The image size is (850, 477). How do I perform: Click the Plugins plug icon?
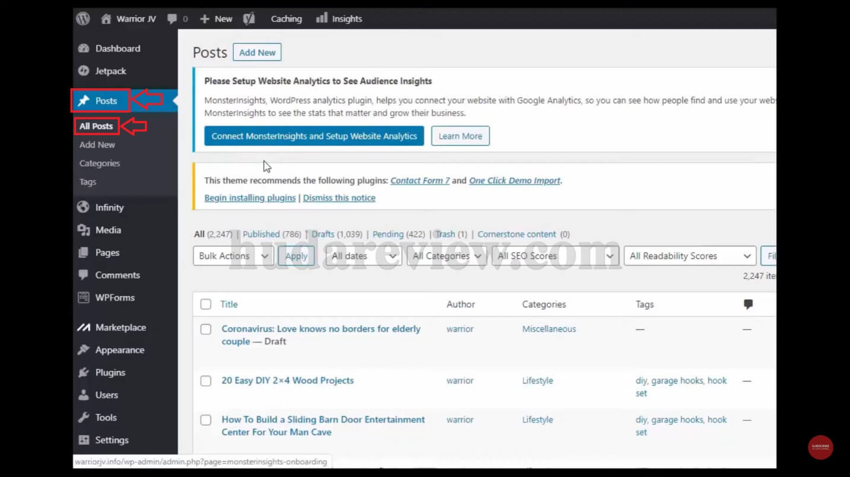tap(84, 372)
